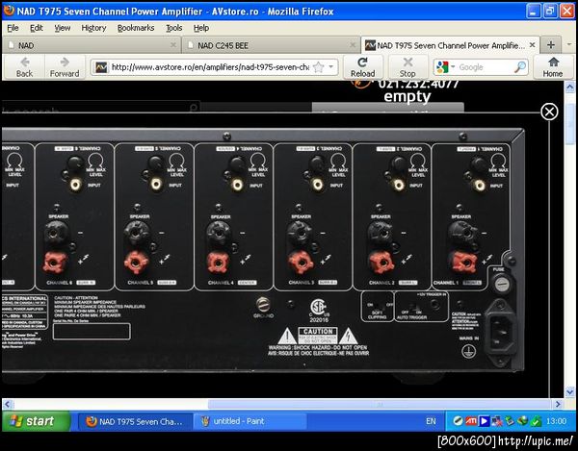578x451 pixels.
Task: Reload the current page
Action: coord(362,67)
